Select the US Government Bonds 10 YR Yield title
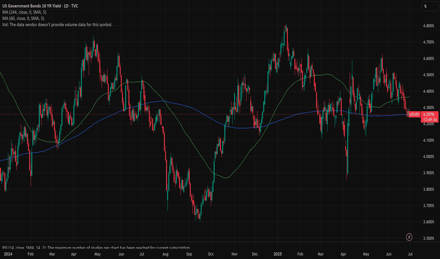The width and height of the screenshot is (440, 259). [x=40, y=6]
